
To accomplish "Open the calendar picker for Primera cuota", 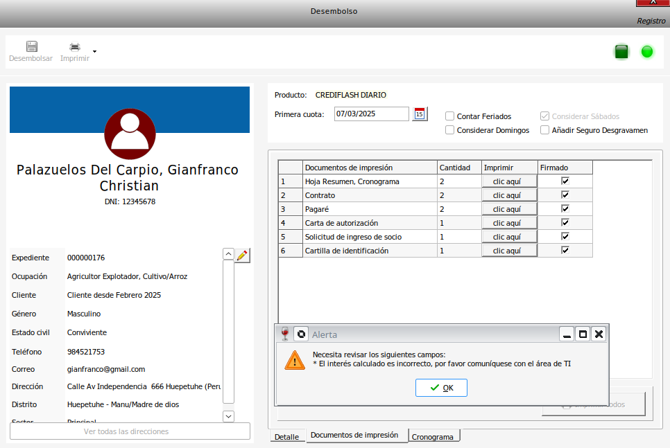I will [420, 114].
